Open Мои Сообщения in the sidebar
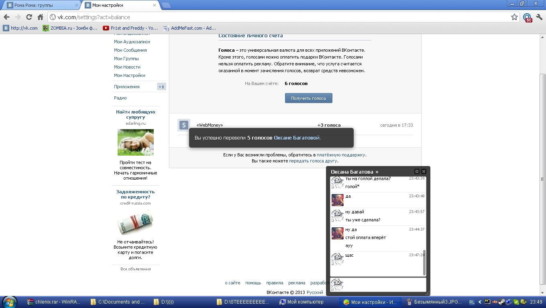This screenshot has height=308, width=546. [x=130, y=50]
